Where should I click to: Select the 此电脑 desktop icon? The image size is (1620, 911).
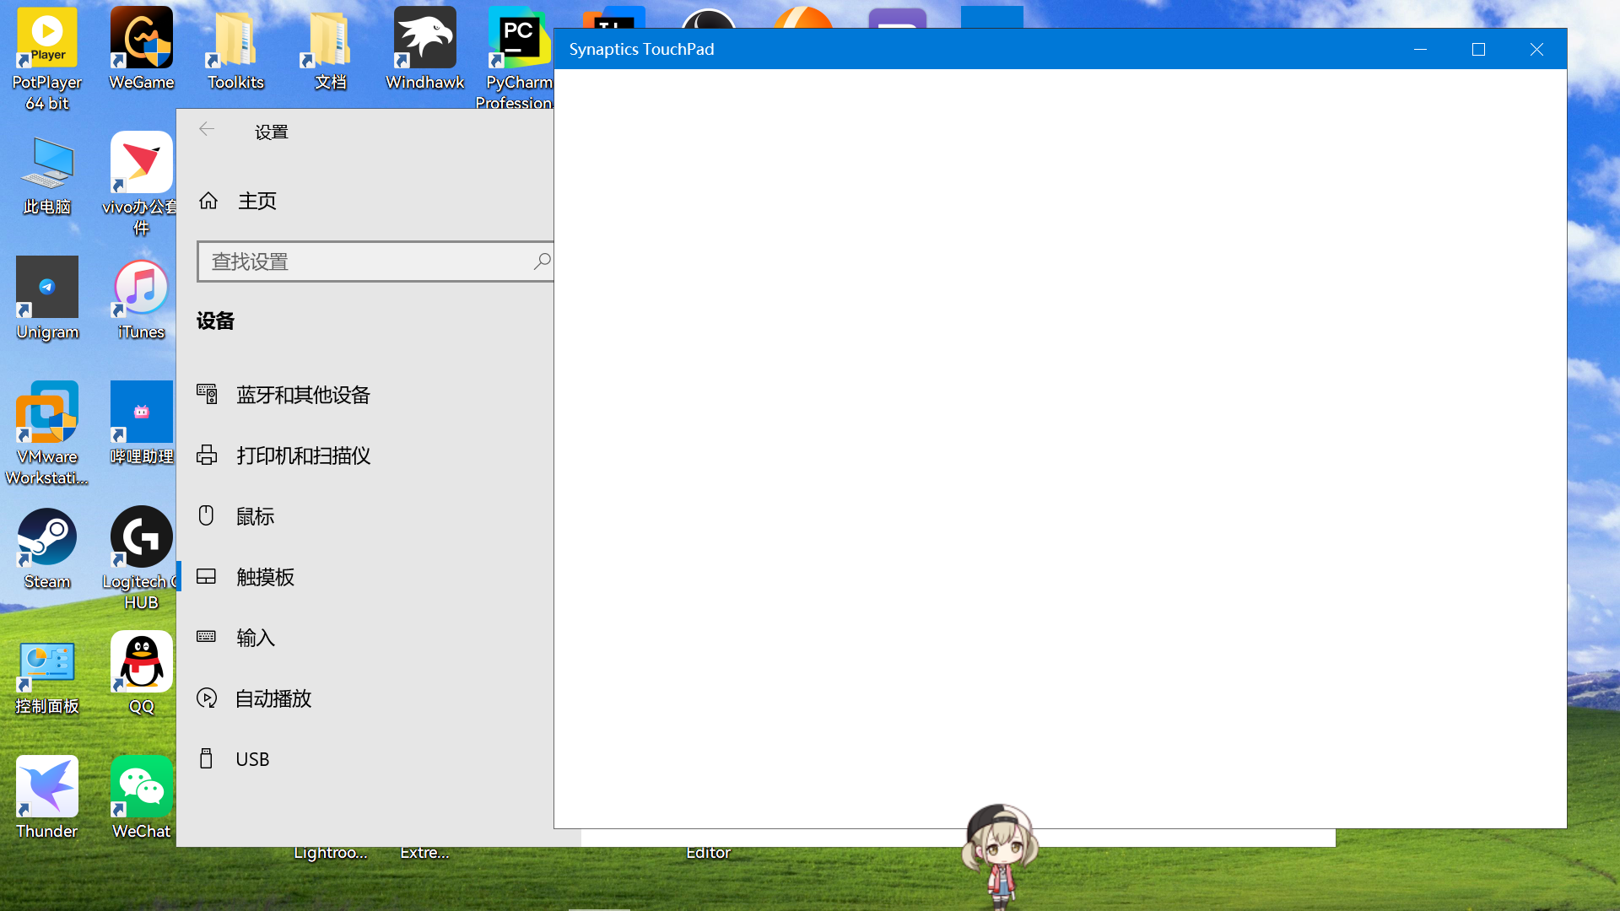tap(47, 174)
